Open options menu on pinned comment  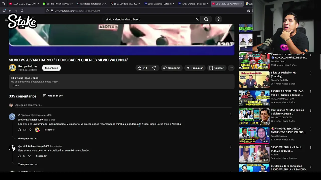point(231,115)
